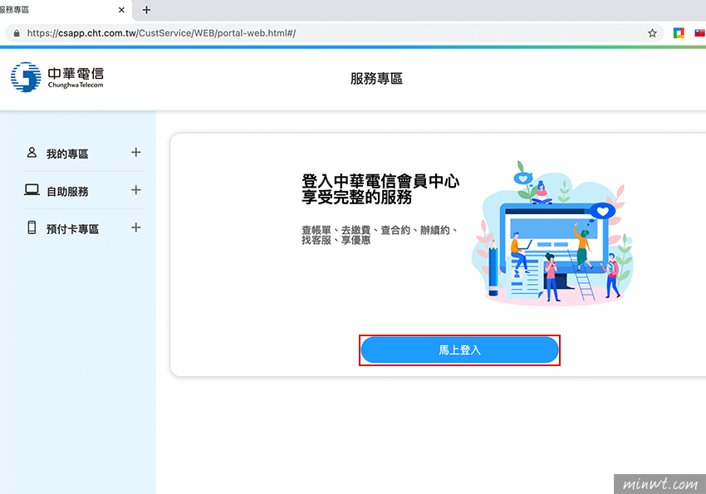Expand the 我的專區 section
The image size is (706, 494).
click(x=136, y=153)
